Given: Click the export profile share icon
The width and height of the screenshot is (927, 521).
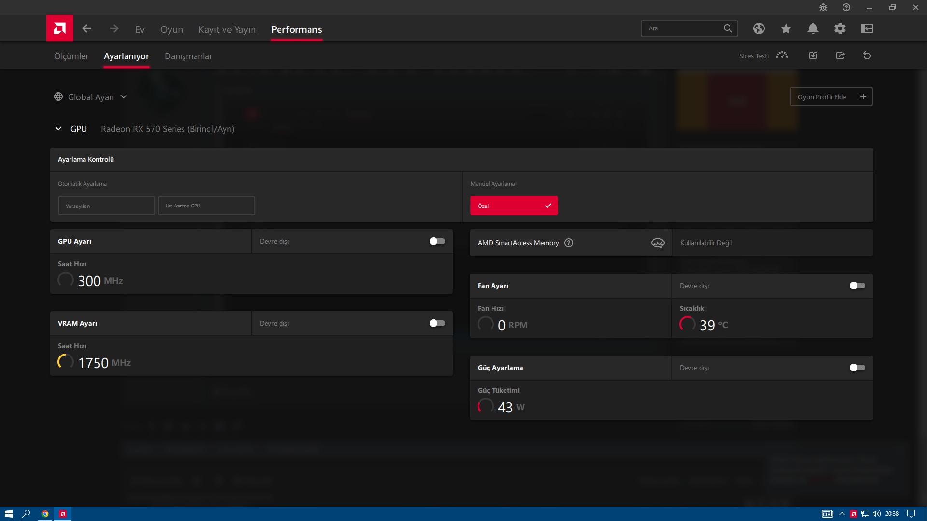Looking at the screenshot, I should tap(840, 55).
